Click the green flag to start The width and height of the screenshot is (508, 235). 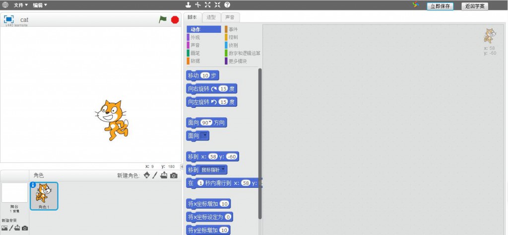pos(163,19)
